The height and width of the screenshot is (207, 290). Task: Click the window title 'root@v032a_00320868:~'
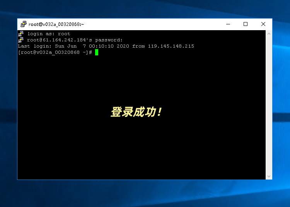coord(56,24)
